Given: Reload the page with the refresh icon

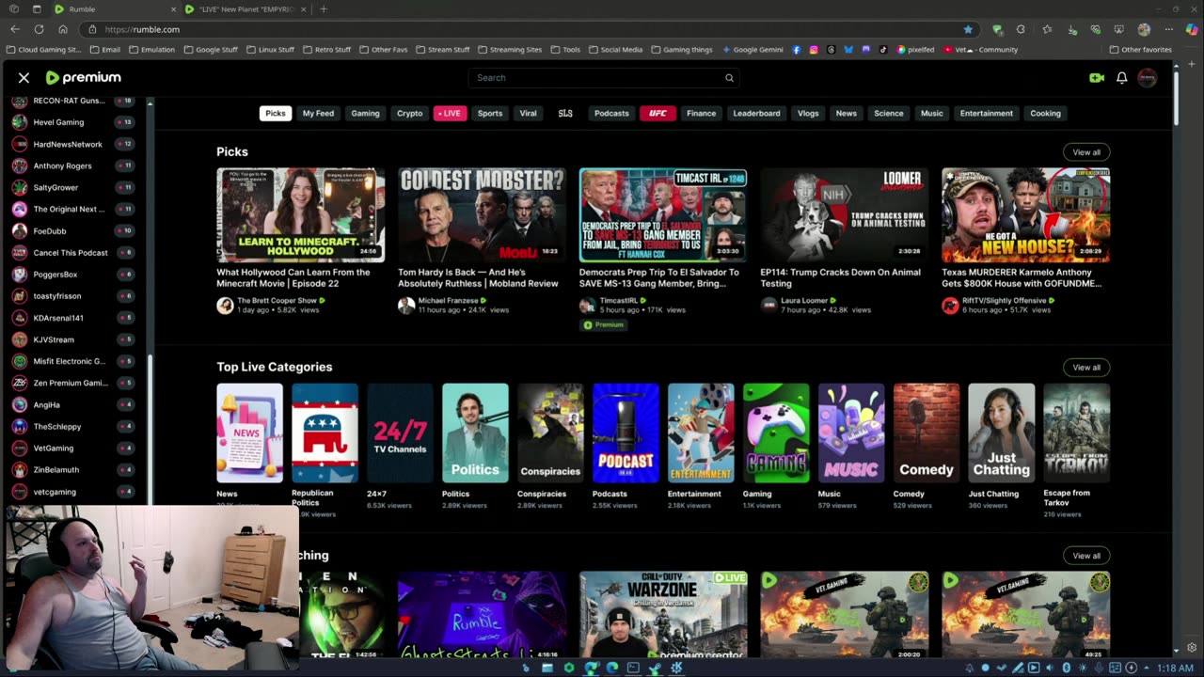Looking at the screenshot, I should 39,29.
